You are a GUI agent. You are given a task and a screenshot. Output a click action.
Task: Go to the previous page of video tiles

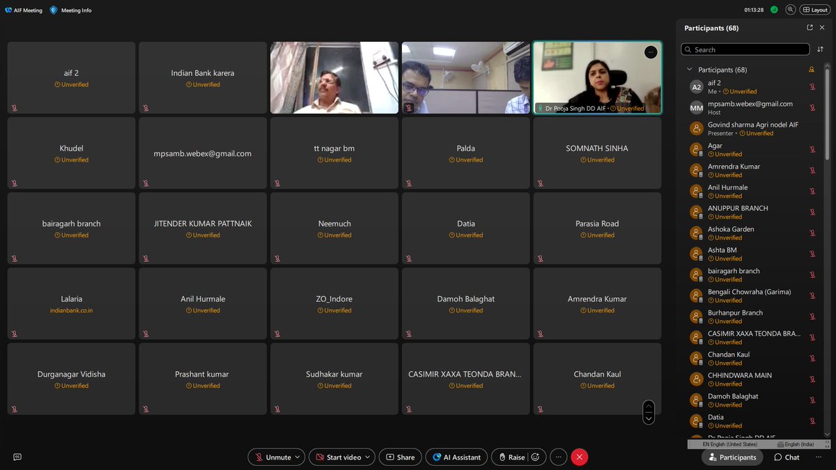(649, 406)
